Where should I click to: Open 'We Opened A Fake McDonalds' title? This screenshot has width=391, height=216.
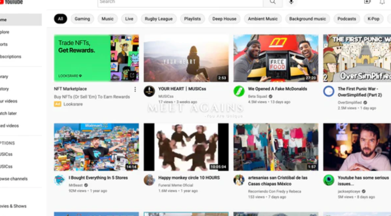pyautogui.click(x=278, y=89)
